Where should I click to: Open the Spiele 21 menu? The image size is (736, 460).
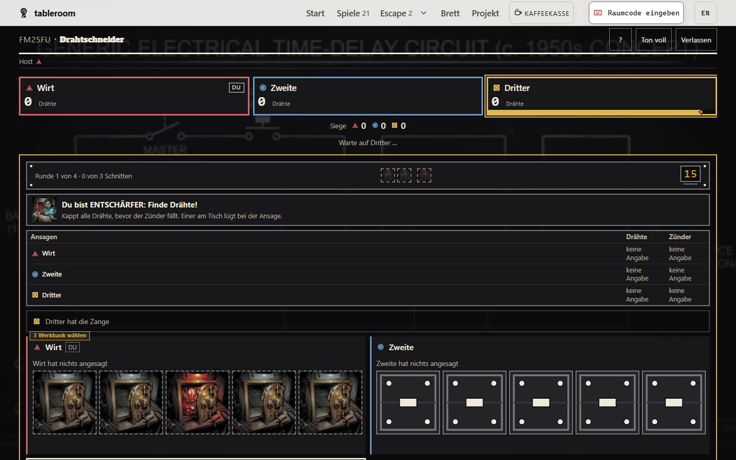click(x=353, y=13)
